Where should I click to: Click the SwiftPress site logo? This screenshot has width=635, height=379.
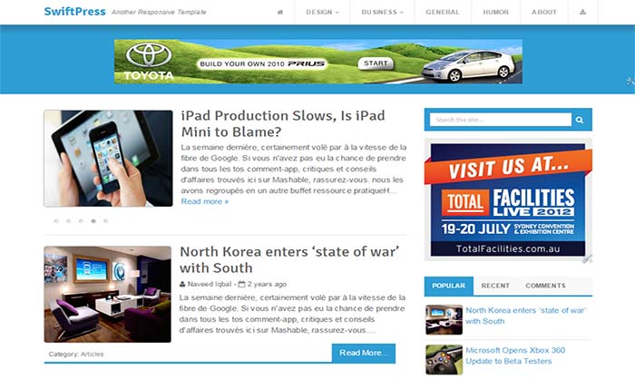(x=75, y=12)
